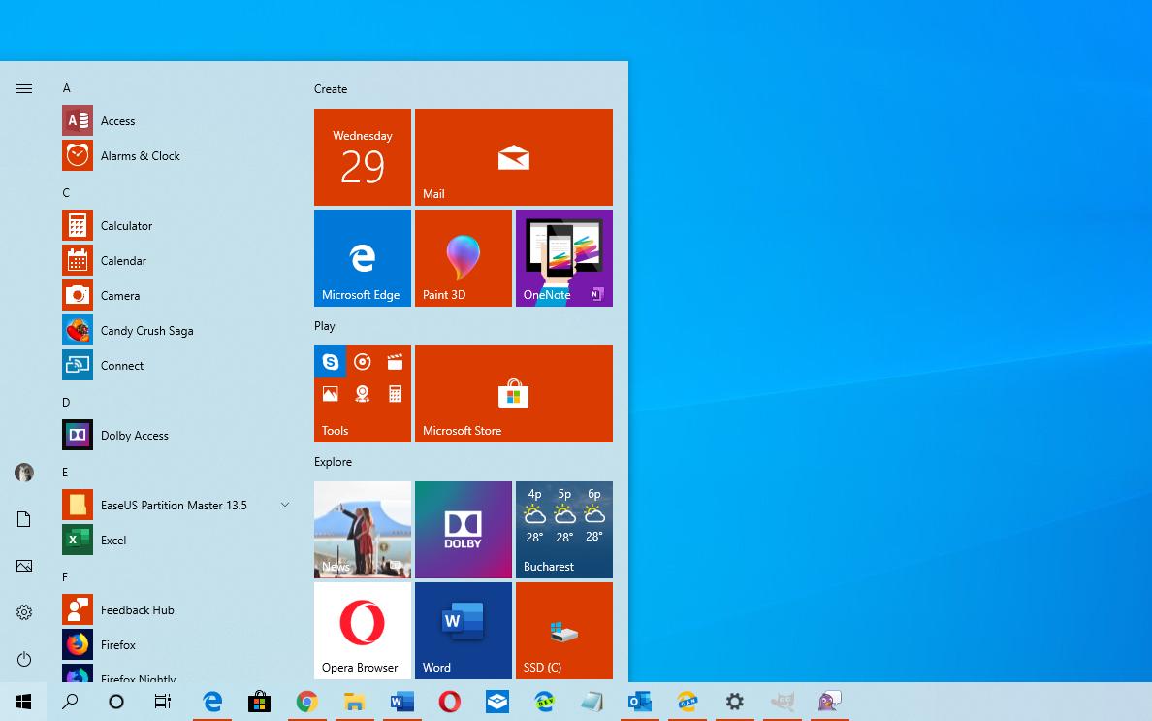Open Settings gear in Start sidebar
This screenshot has width=1152, height=721.
(24, 612)
